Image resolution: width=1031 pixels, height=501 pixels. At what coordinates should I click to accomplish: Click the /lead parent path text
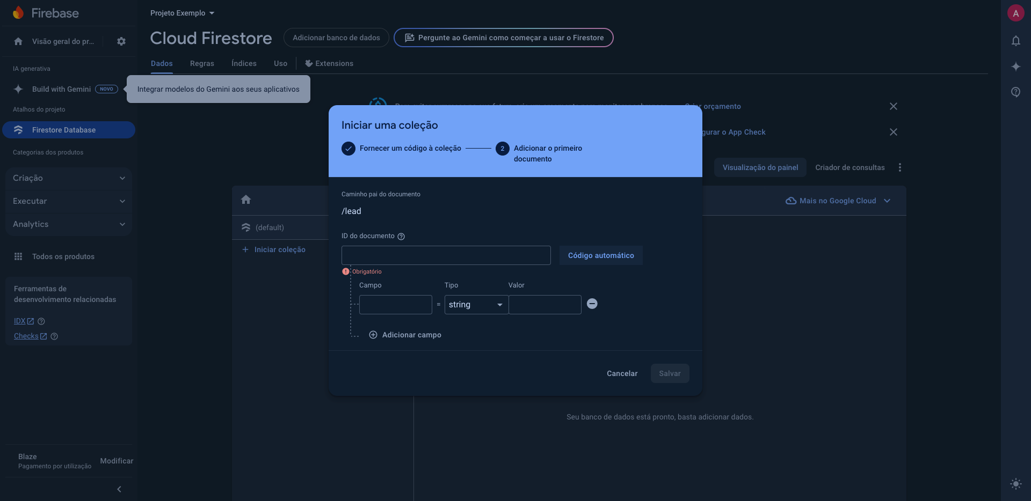[x=351, y=211]
